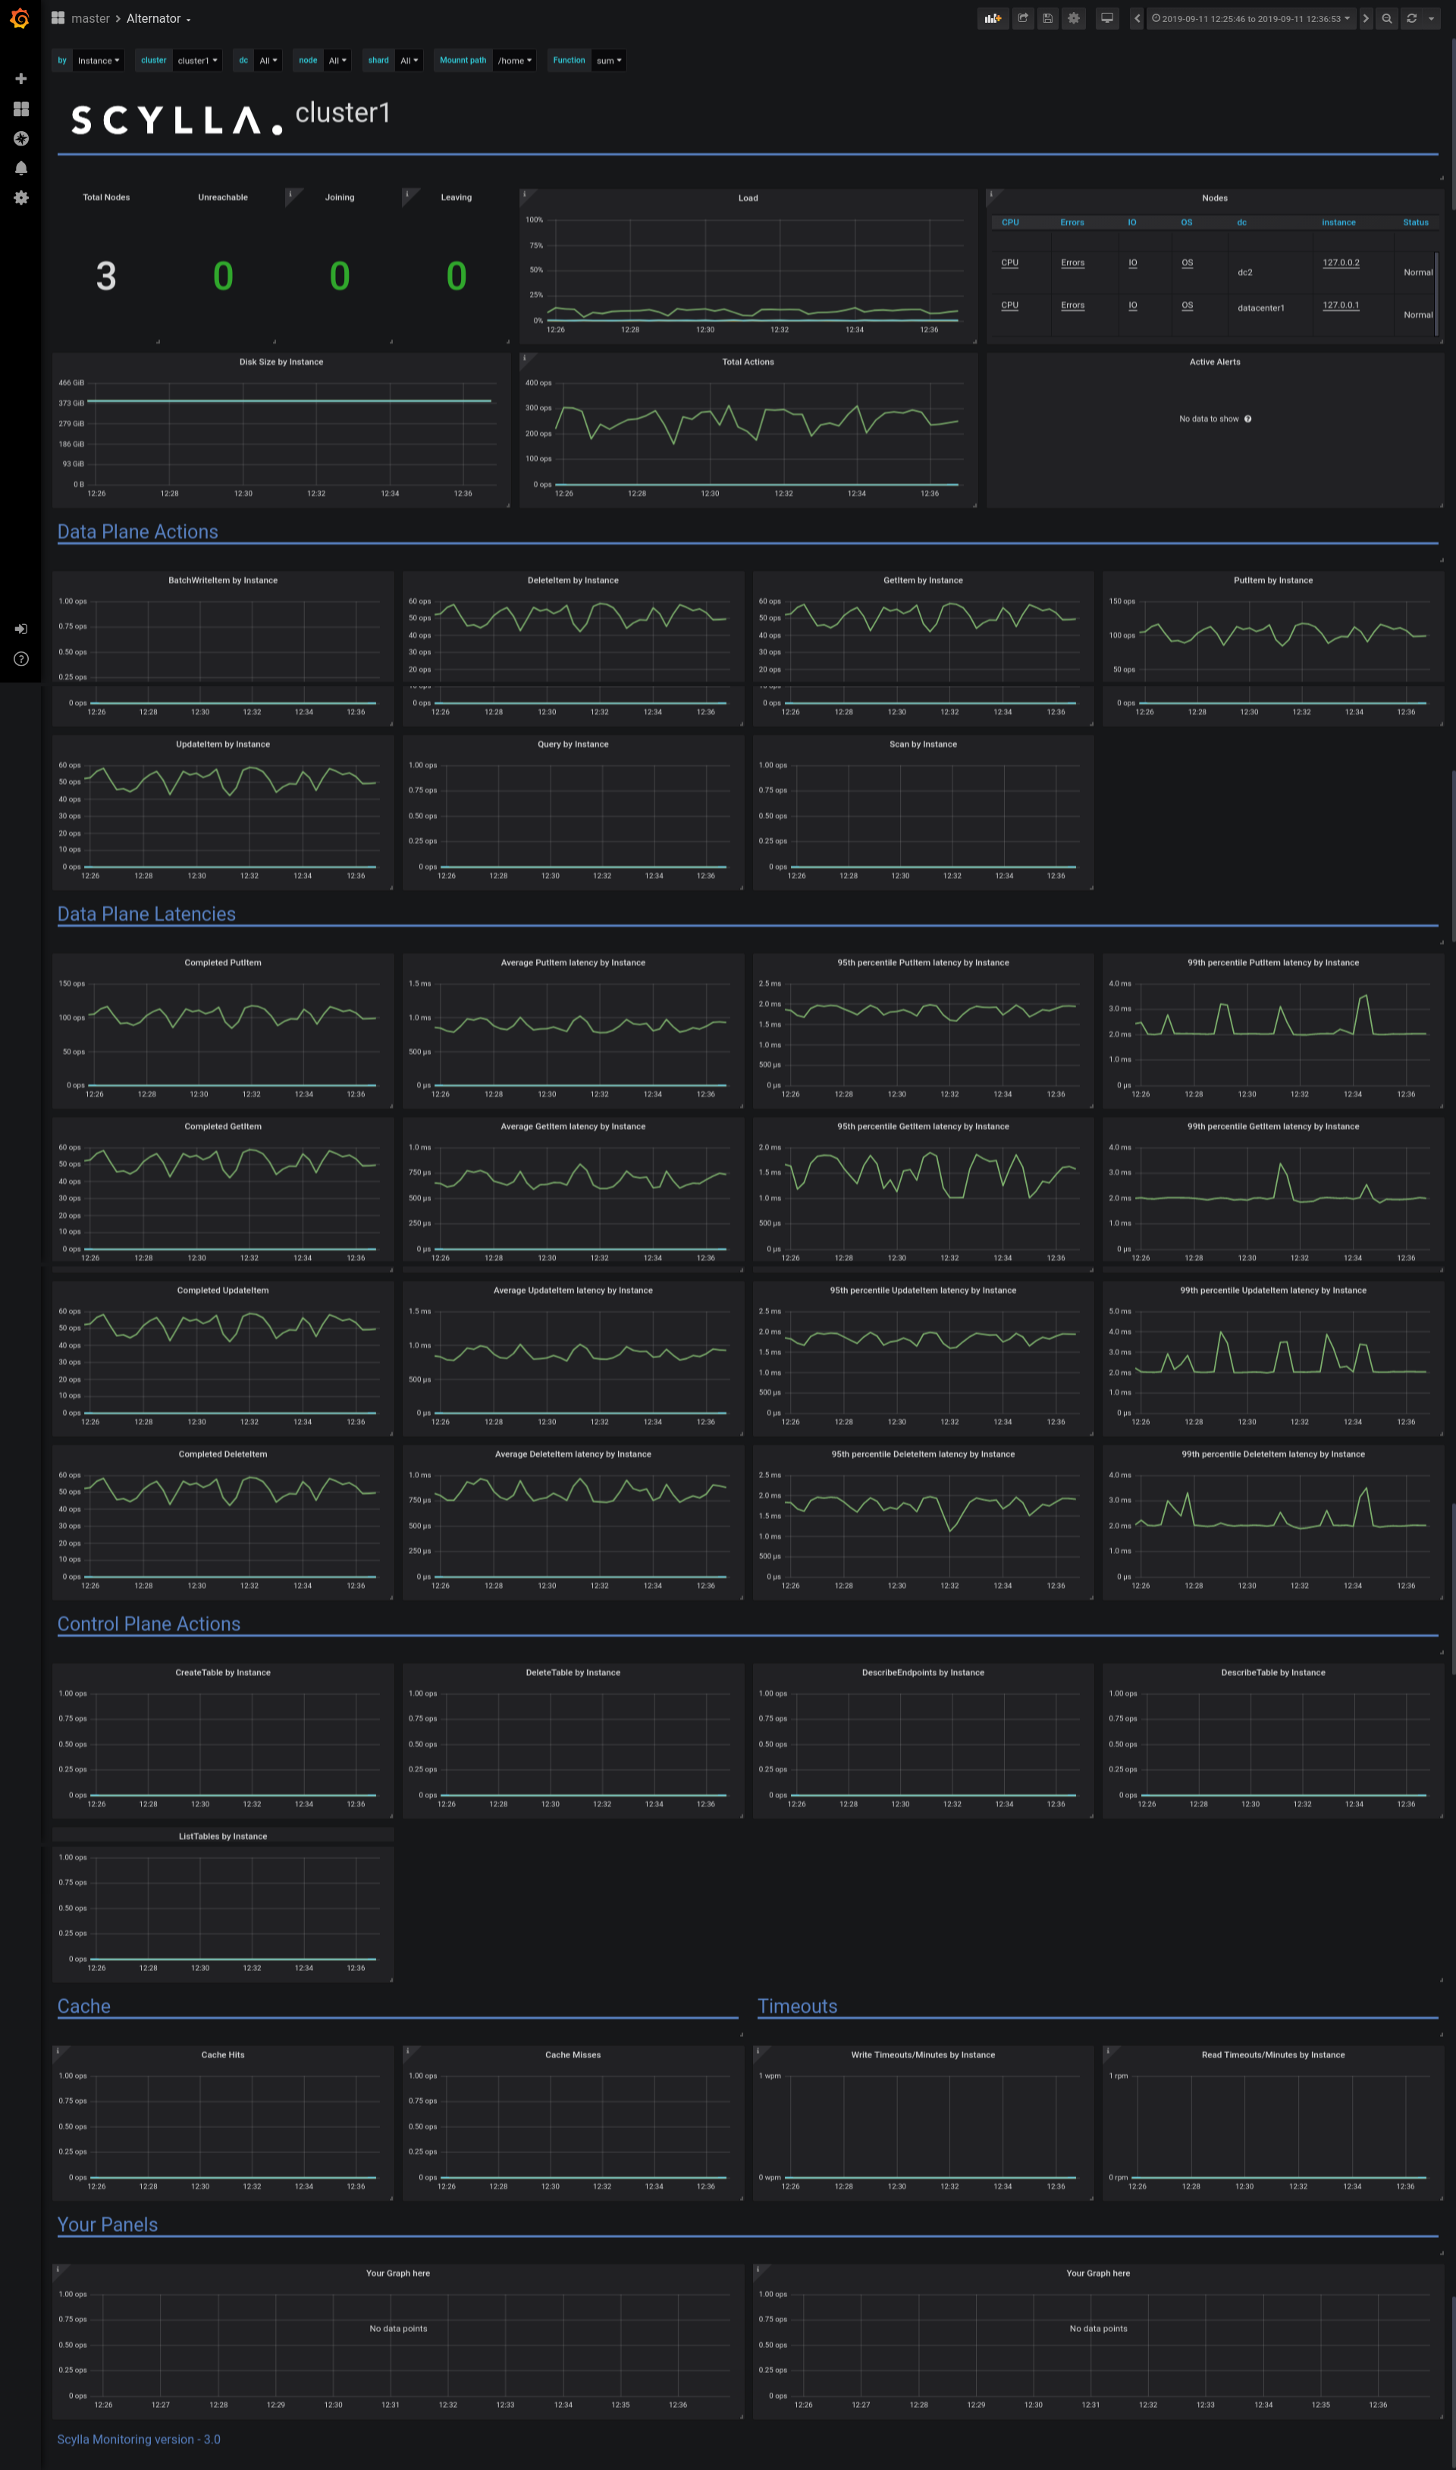The height and width of the screenshot is (2470, 1456).
Task: Click the PutItem by Instance panel title
Action: [x=1272, y=581]
